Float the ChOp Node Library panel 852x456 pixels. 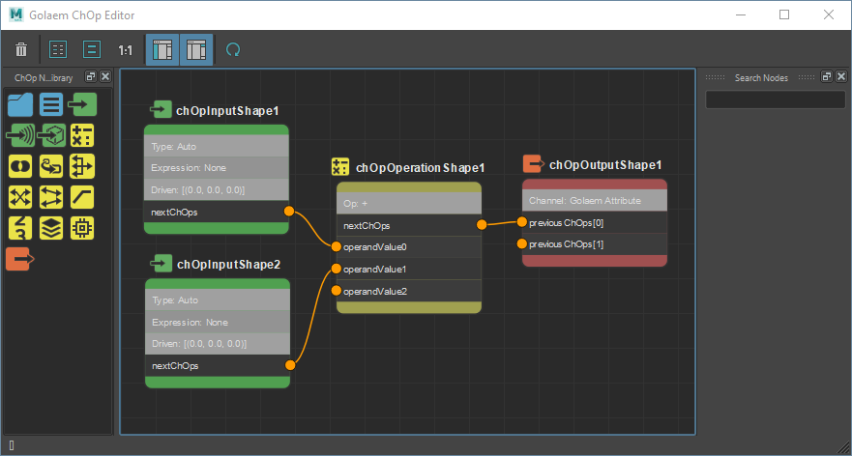click(91, 77)
